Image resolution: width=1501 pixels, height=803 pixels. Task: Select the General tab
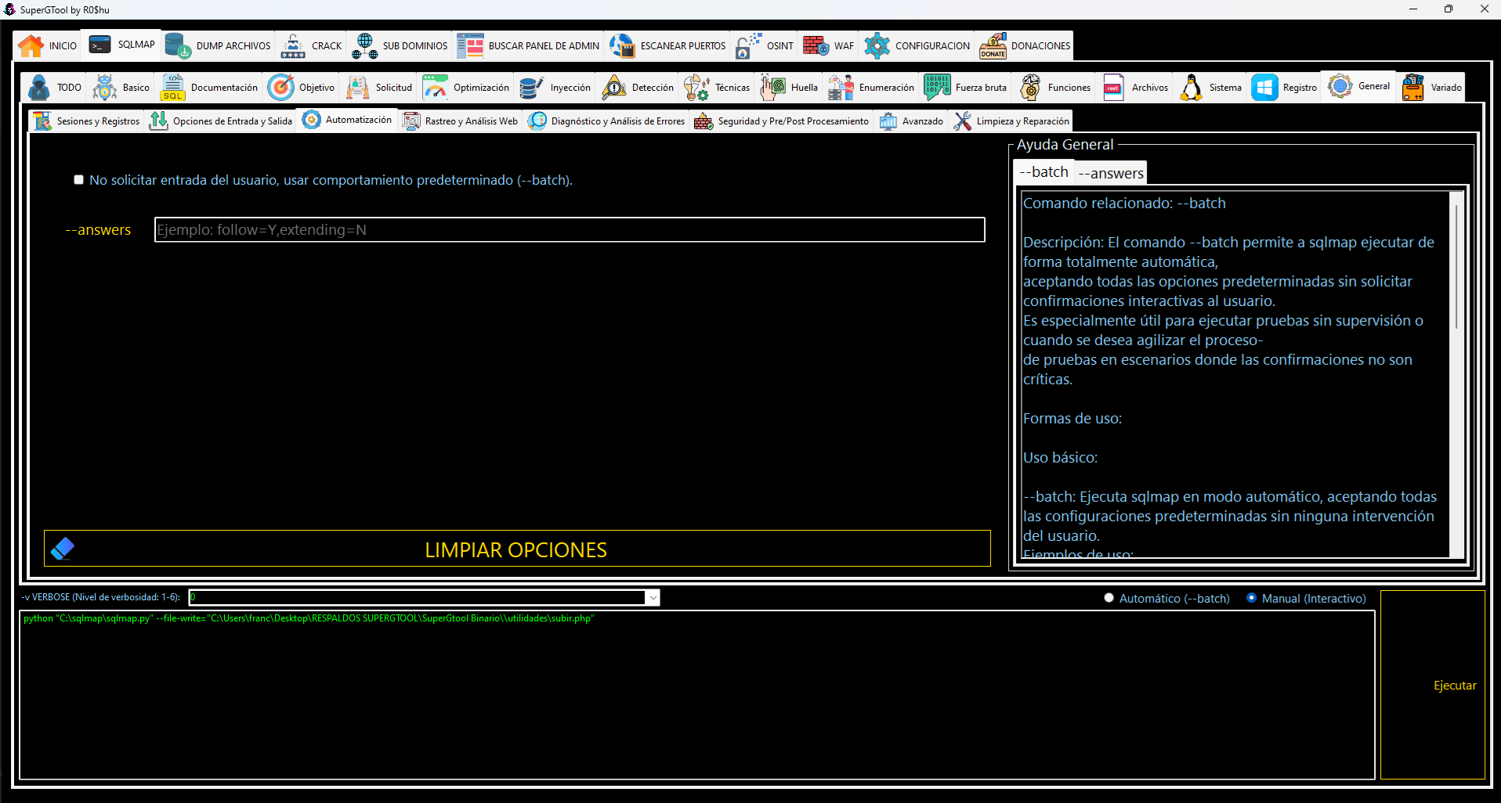(1358, 86)
